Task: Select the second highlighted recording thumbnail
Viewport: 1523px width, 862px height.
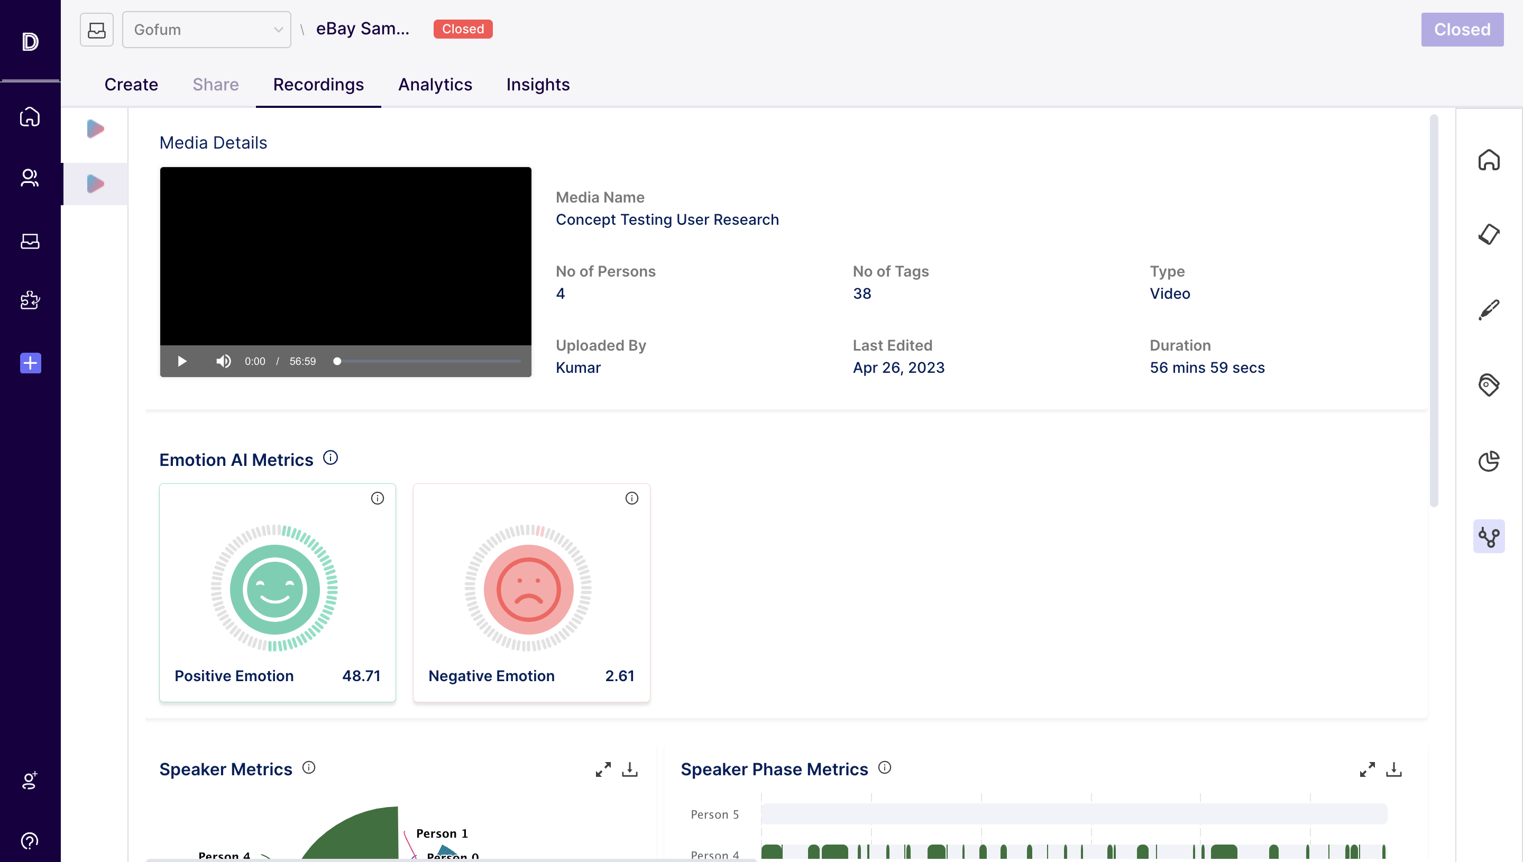Action: (95, 184)
